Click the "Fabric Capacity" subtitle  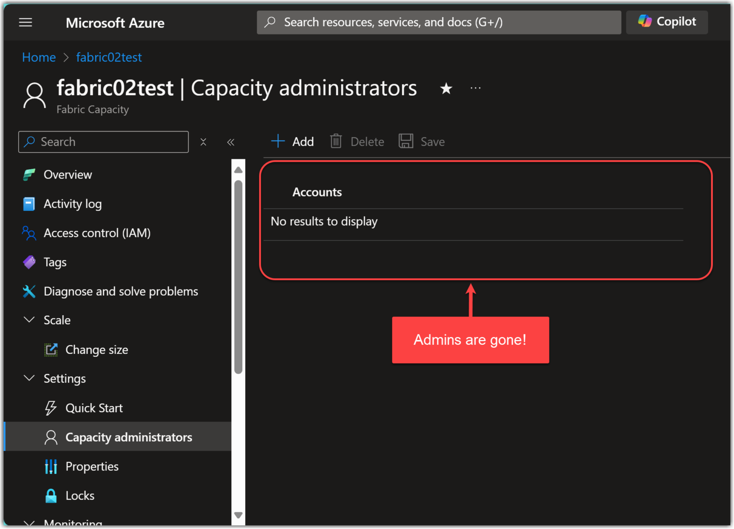(93, 110)
